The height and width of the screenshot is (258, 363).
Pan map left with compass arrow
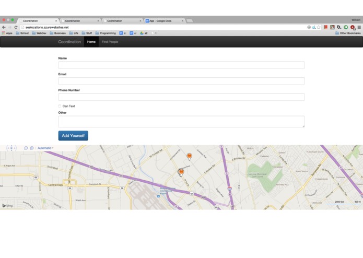pyautogui.click(x=8, y=148)
